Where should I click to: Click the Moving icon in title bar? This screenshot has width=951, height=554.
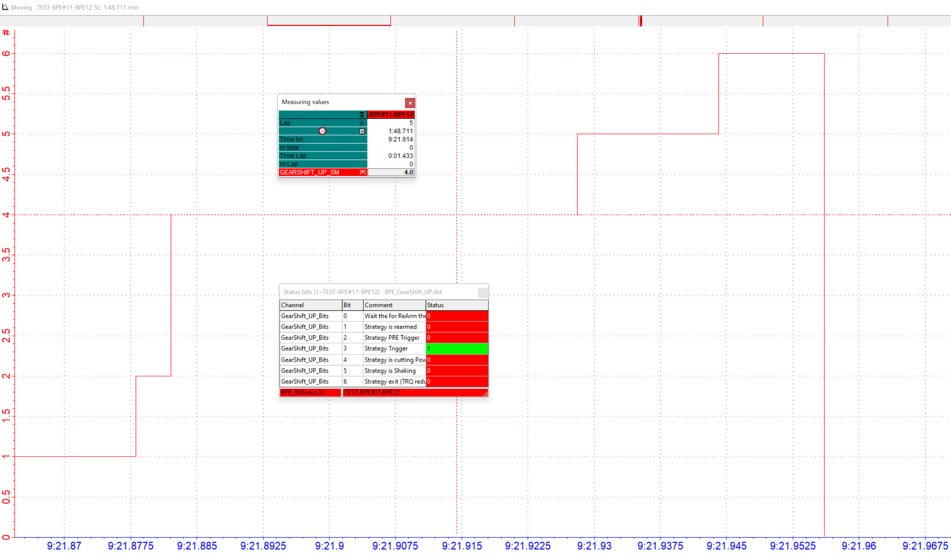(x=5, y=7)
